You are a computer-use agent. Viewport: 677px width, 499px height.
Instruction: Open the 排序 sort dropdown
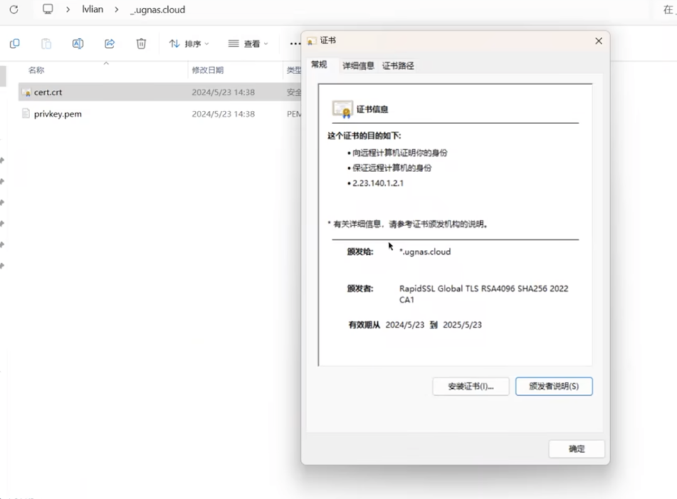pos(189,44)
